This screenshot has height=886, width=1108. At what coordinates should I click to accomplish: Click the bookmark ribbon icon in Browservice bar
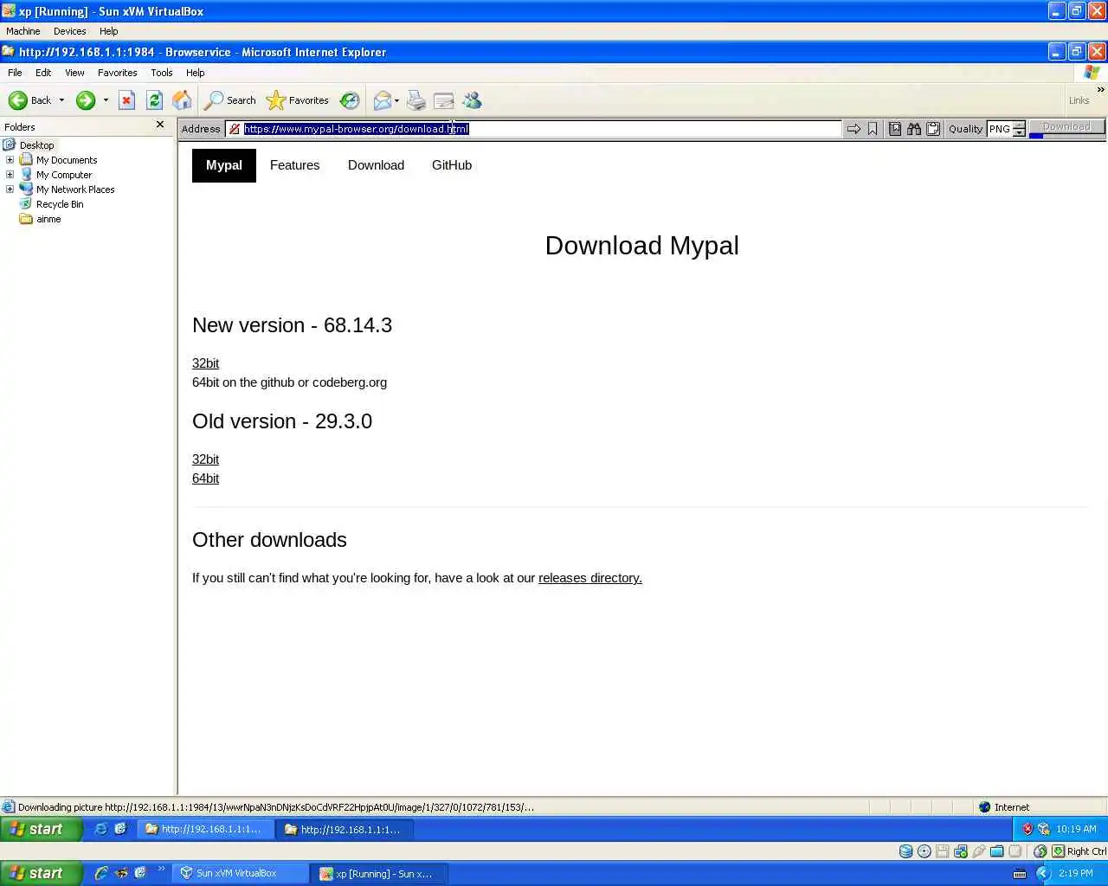pos(873,129)
